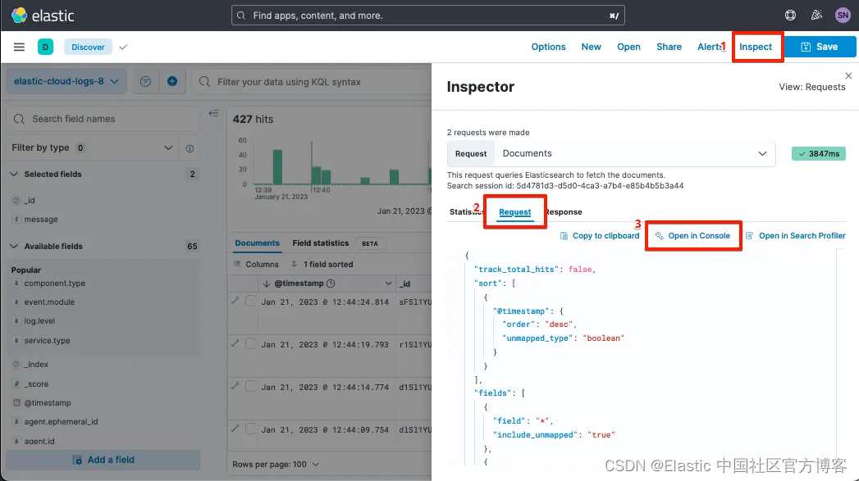The height and width of the screenshot is (481, 859).
Task: Click the log.level field
Action: pos(39,321)
